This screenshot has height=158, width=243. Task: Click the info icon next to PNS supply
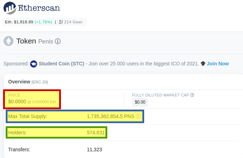click(138, 116)
